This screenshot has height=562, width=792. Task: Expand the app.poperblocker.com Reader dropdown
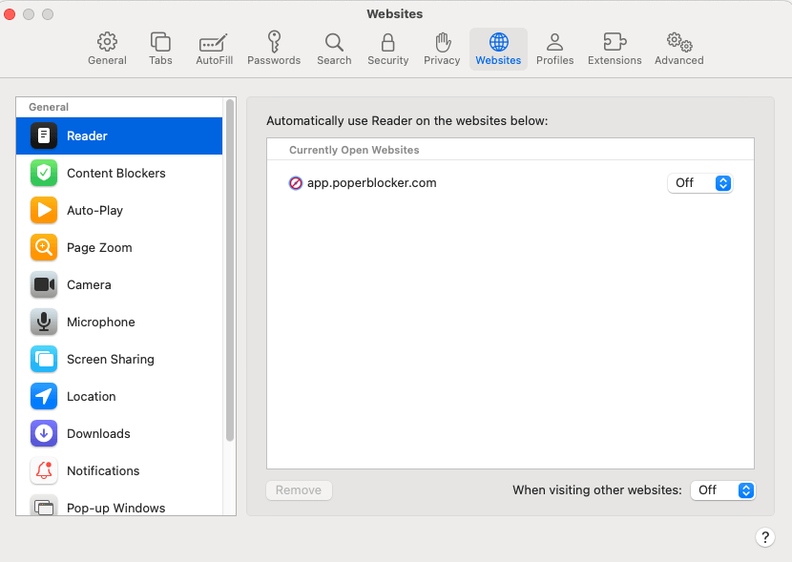click(x=699, y=183)
